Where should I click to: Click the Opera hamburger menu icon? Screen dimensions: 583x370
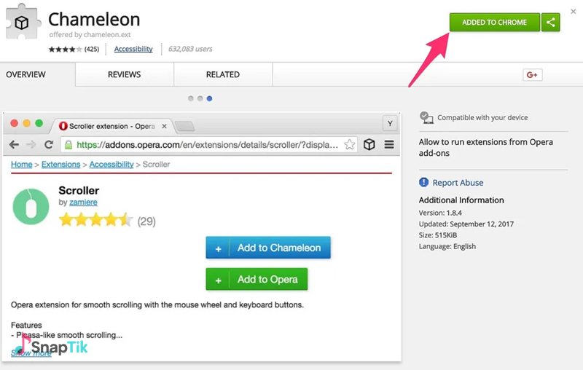(389, 144)
